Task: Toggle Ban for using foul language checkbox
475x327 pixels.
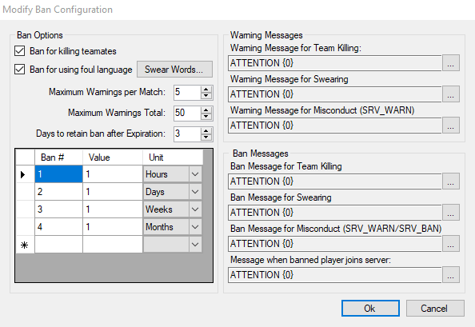Action: click(x=20, y=70)
